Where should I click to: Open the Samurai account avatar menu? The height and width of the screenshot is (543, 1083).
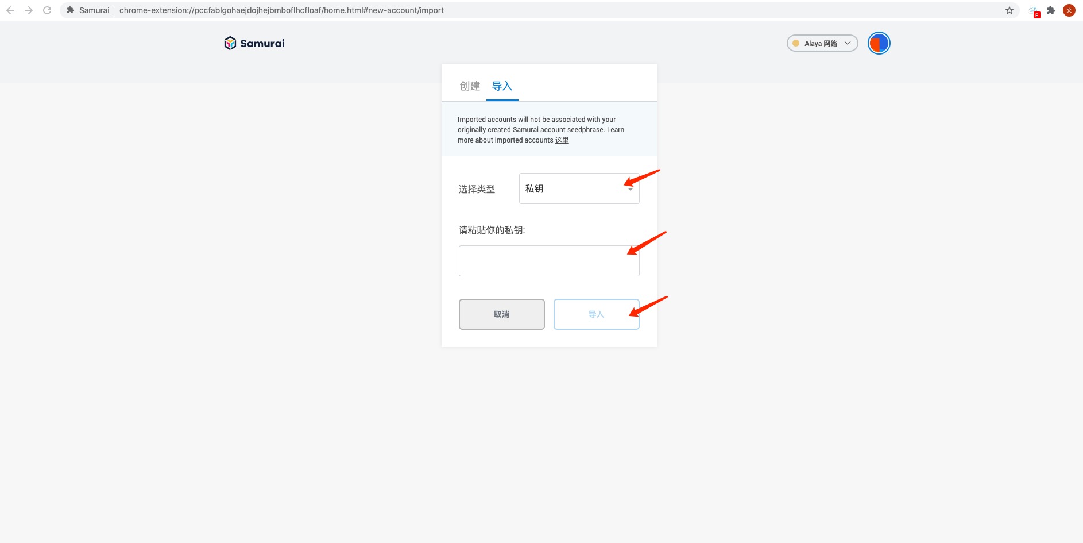tap(879, 43)
